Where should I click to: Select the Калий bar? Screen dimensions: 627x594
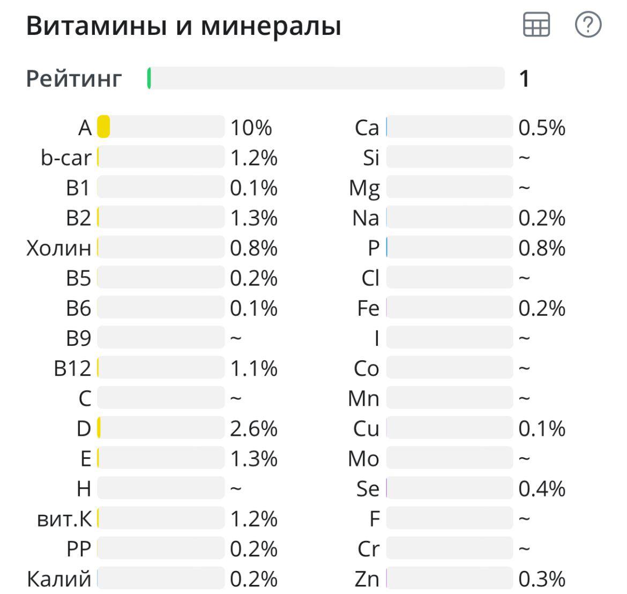point(161,578)
